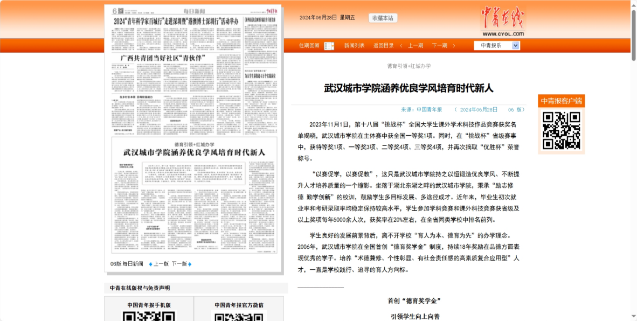Screen dimensions: 637x321
Task: Click 返回目录 link
Action: point(384,46)
